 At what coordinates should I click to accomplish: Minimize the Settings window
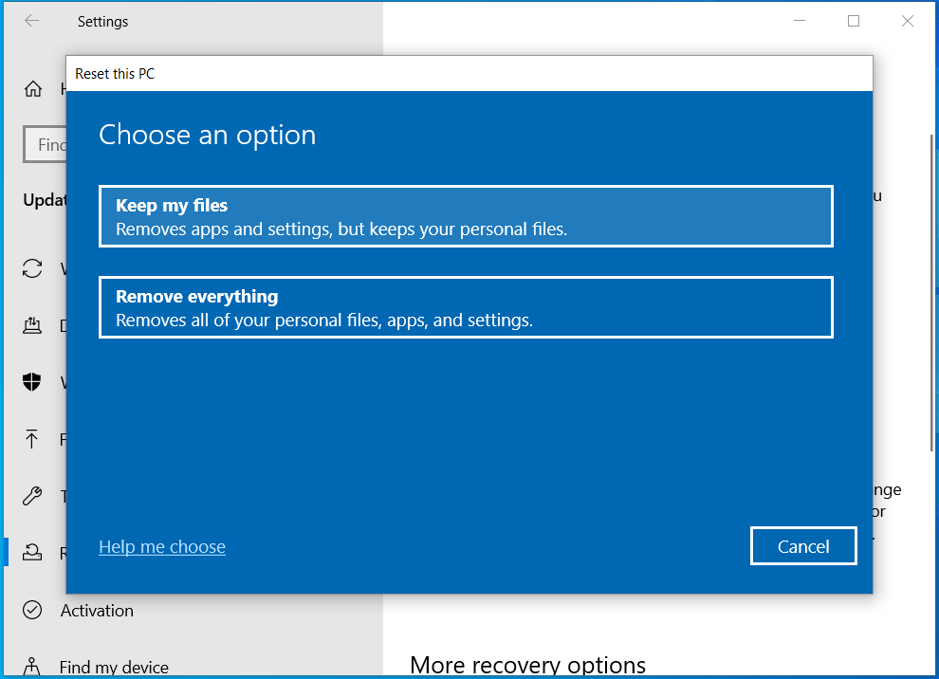pos(799,21)
